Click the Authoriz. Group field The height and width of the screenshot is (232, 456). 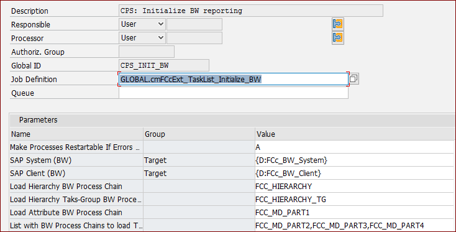pyautogui.click(x=147, y=52)
